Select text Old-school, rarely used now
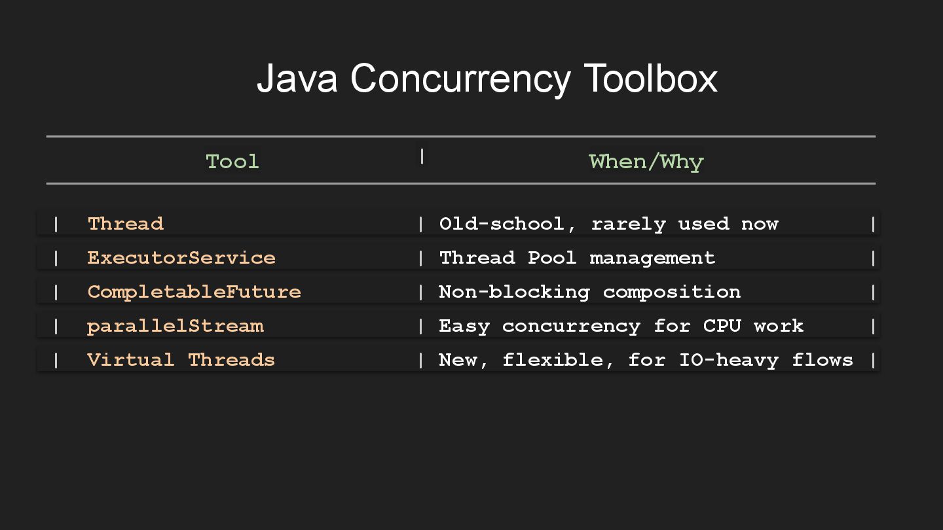 [609, 224]
